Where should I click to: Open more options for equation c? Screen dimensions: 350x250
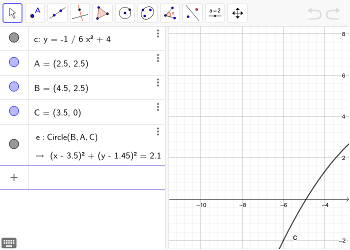(x=158, y=33)
